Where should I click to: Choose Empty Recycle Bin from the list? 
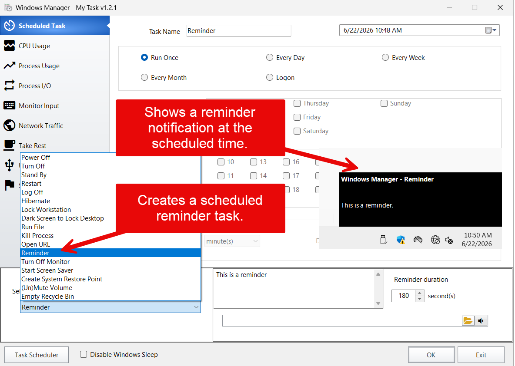point(110,297)
